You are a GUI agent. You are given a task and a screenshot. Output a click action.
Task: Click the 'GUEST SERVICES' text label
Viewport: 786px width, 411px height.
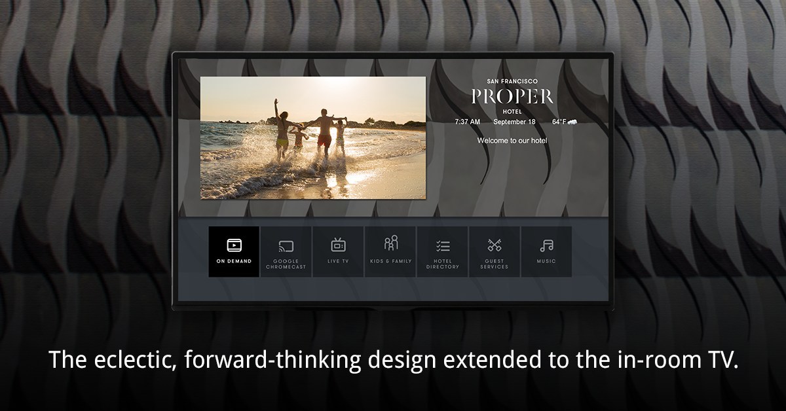(495, 264)
